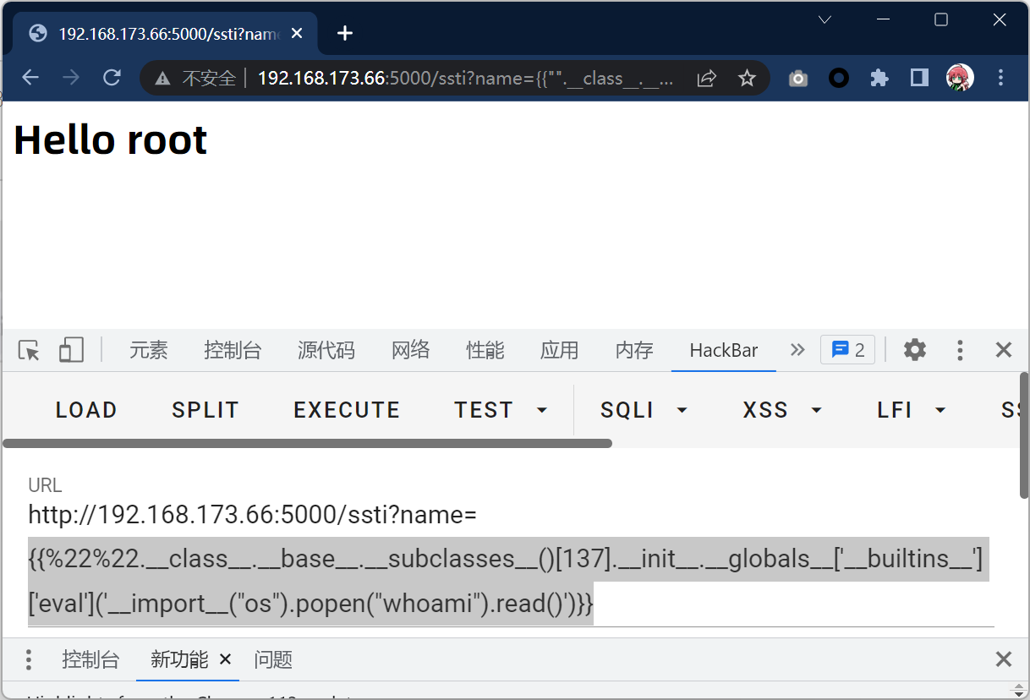Click the LOAD button in HackBar

[86, 410]
